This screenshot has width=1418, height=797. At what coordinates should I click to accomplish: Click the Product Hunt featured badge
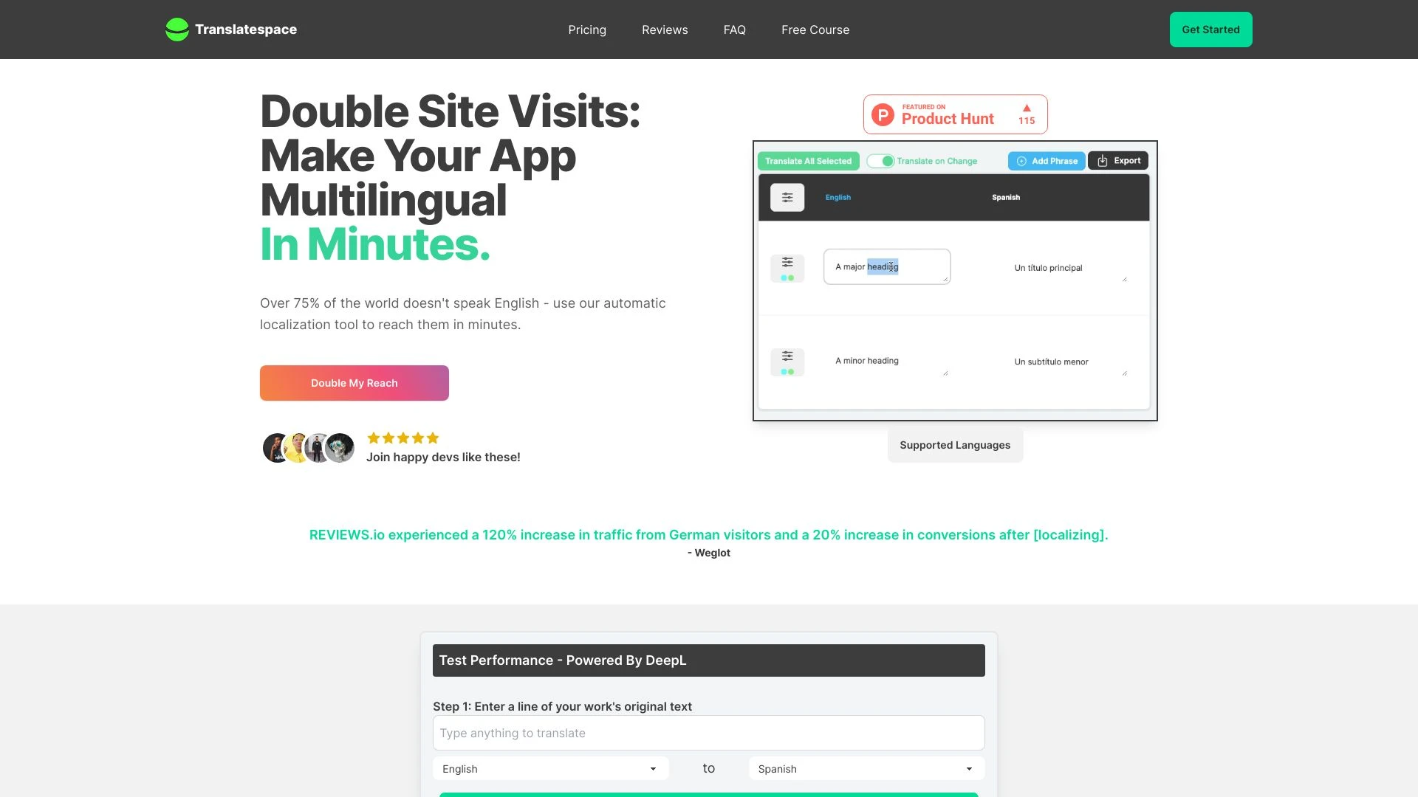pos(954,114)
